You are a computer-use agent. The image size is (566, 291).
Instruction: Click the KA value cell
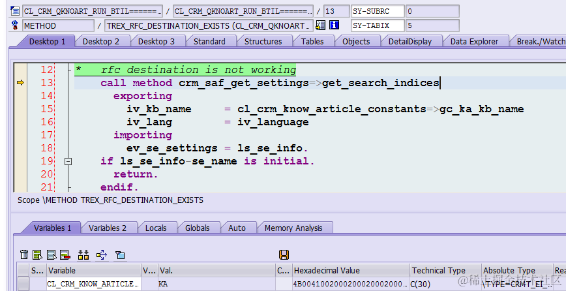[x=216, y=284]
